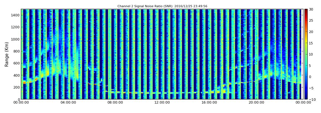Click the 600 range tick label
Screen dimensions: 321x113
pos(16,63)
